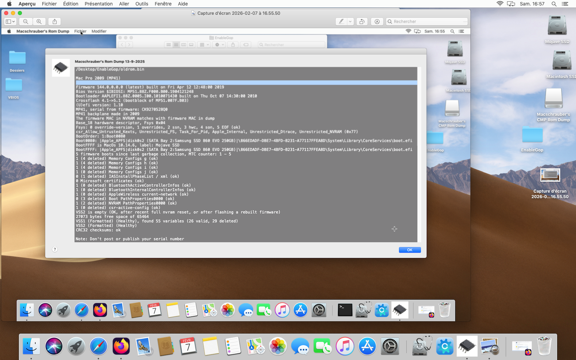Image resolution: width=576 pixels, height=360 pixels.
Task: Open Calendar in the Dock below the window
Action: pos(188,346)
